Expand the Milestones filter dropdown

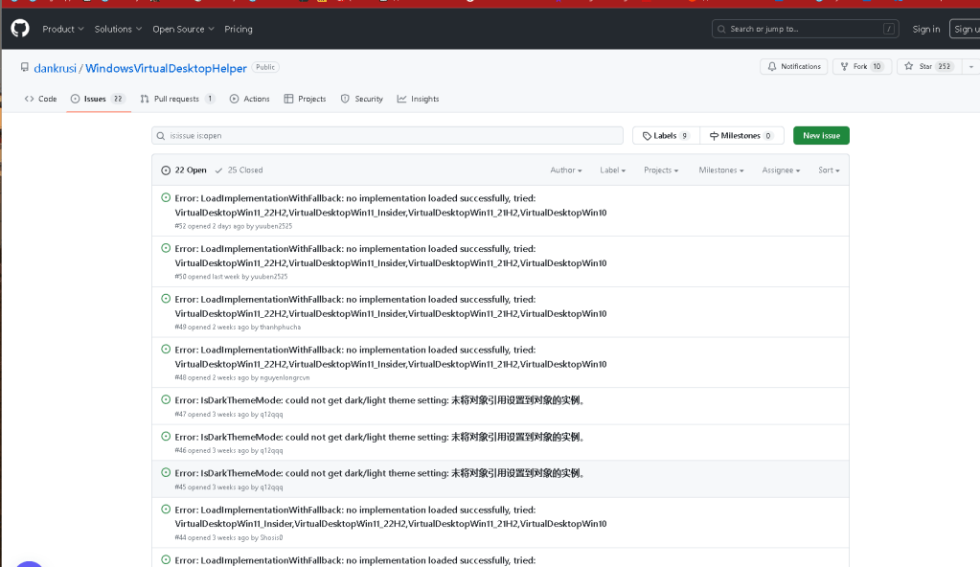pyautogui.click(x=720, y=170)
